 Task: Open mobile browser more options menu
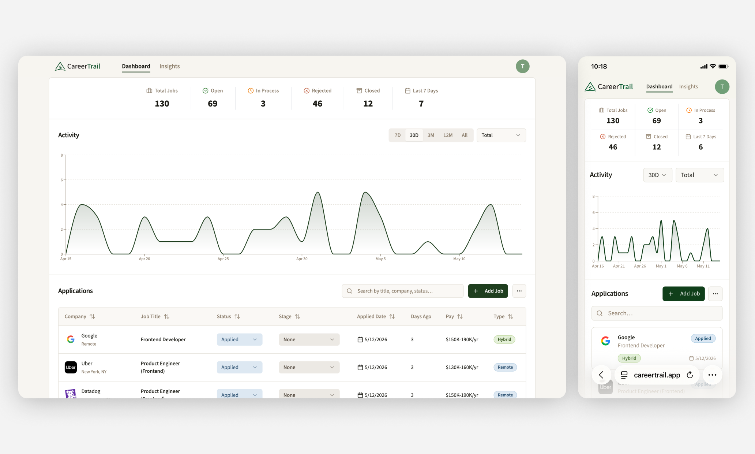pyautogui.click(x=712, y=375)
